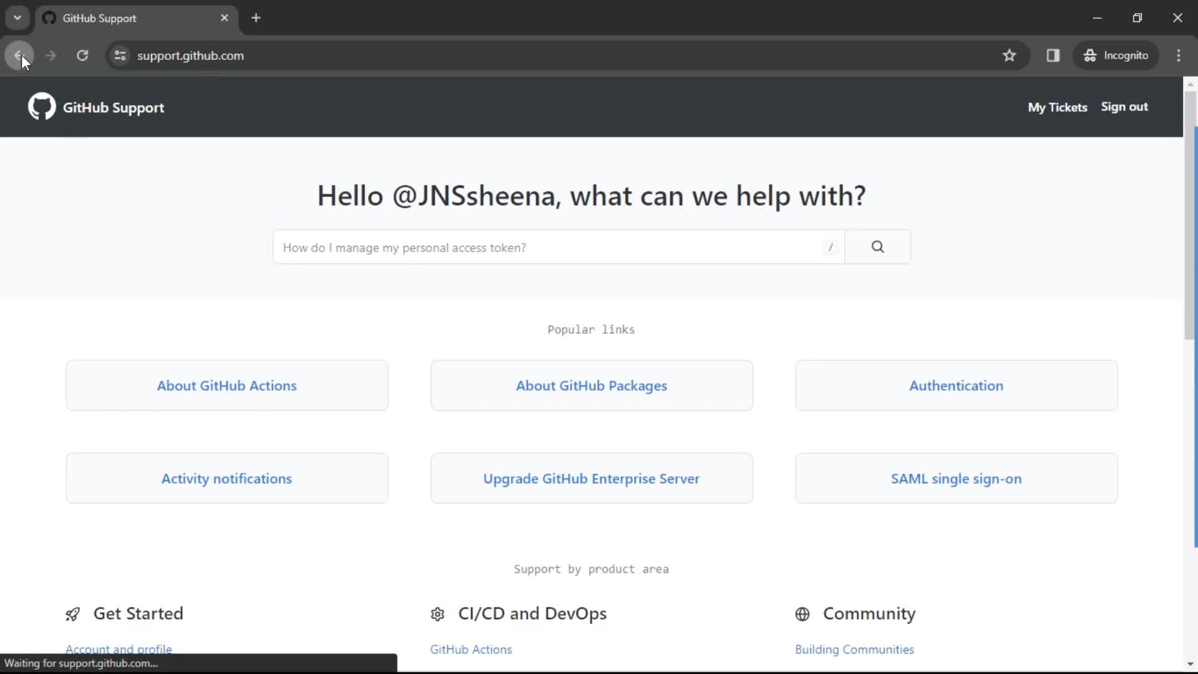
Task: Click the scrollbar down arrow
Action: click(x=1190, y=665)
